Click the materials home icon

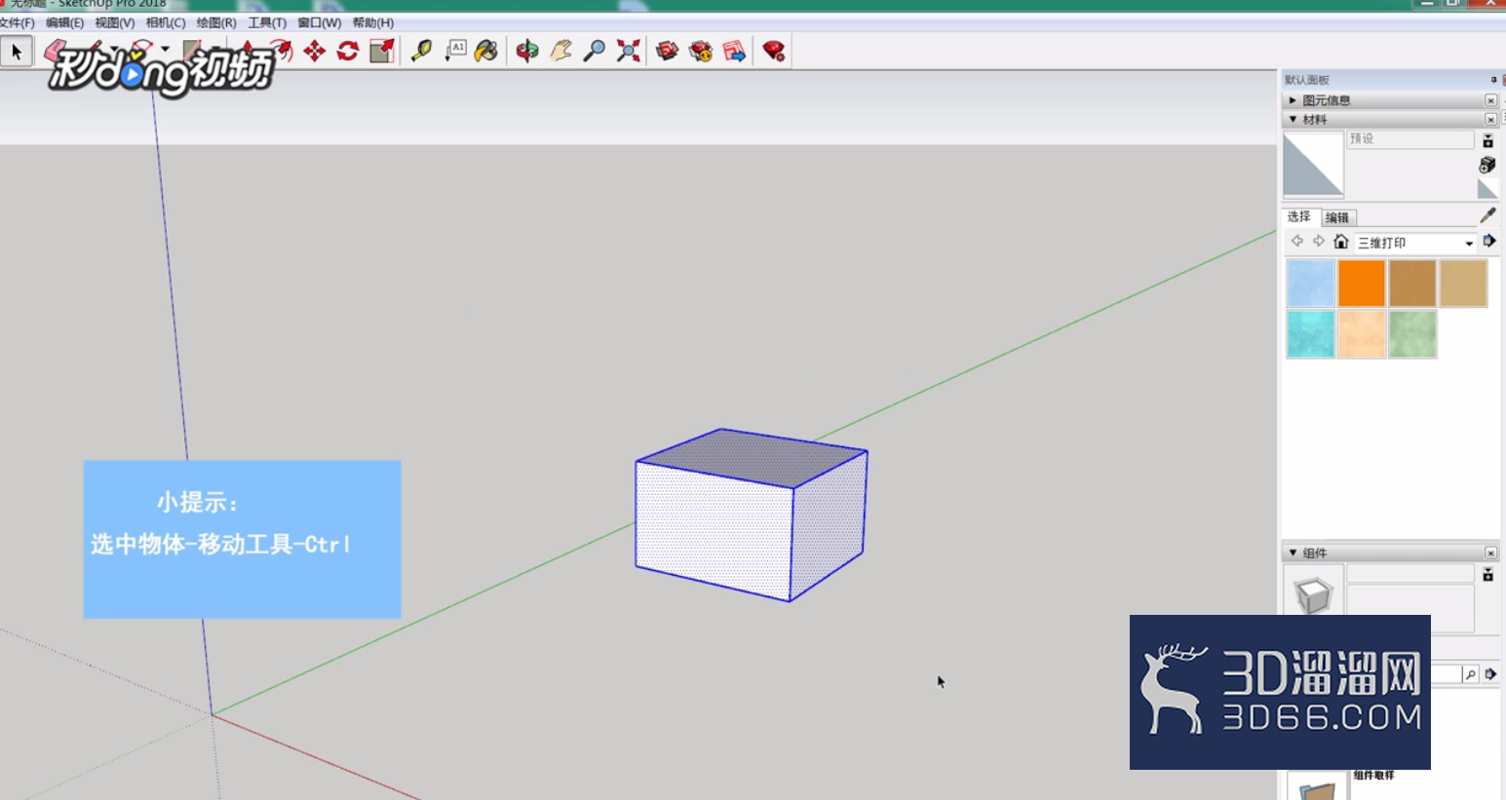(x=1341, y=242)
